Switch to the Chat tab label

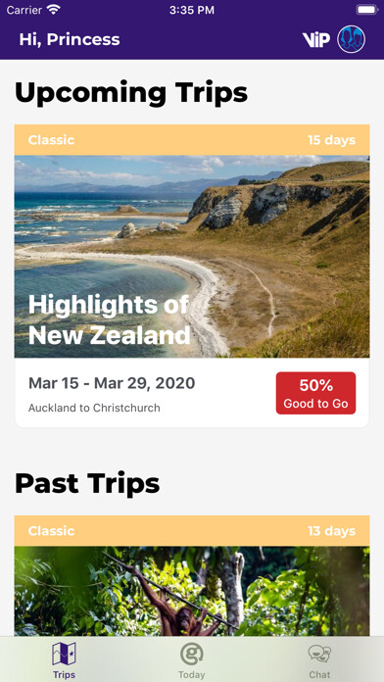coord(319,674)
